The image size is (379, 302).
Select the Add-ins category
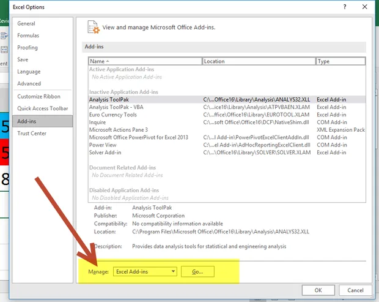43,121
